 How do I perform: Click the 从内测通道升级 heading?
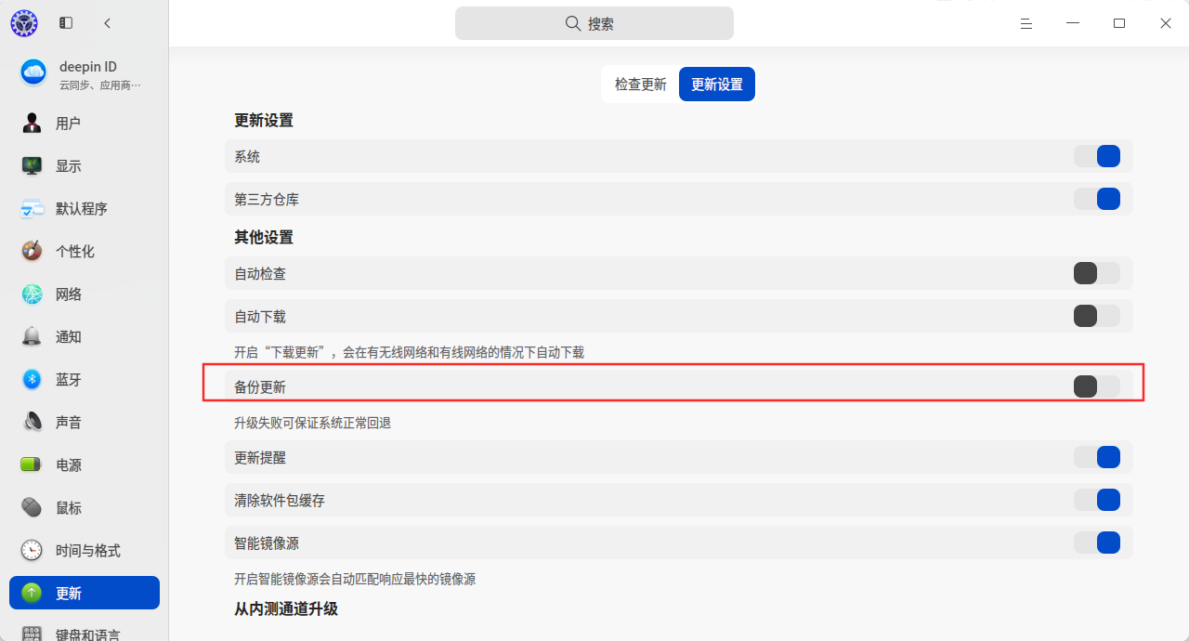[286, 609]
